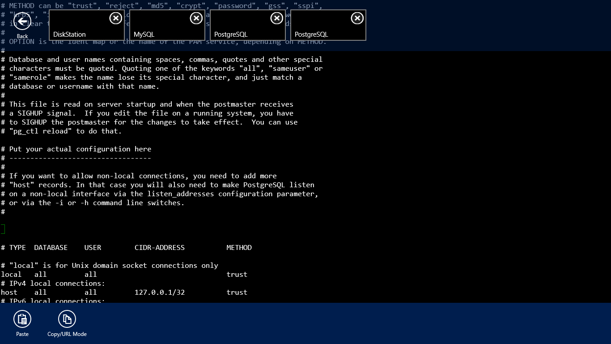
Task: Click the trust method on the local line
Action: point(237,275)
